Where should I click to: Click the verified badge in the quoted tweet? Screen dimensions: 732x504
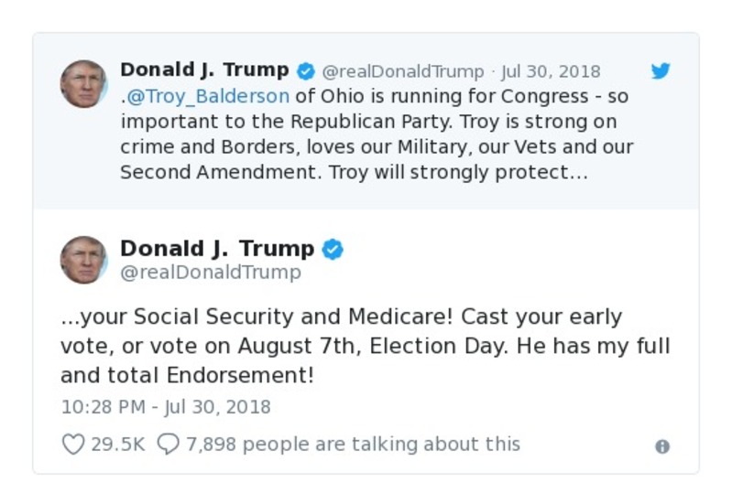click(x=306, y=70)
